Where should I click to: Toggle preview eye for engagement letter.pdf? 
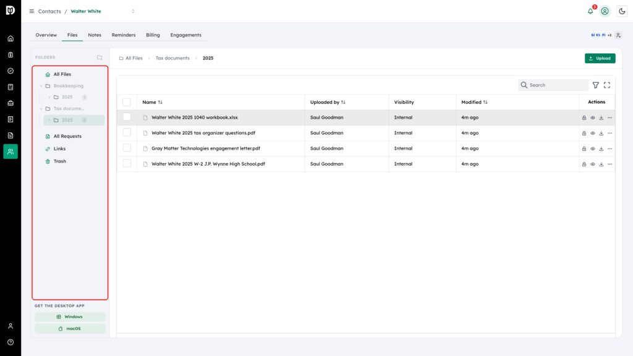coord(593,148)
